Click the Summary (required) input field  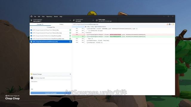click(52, 78)
